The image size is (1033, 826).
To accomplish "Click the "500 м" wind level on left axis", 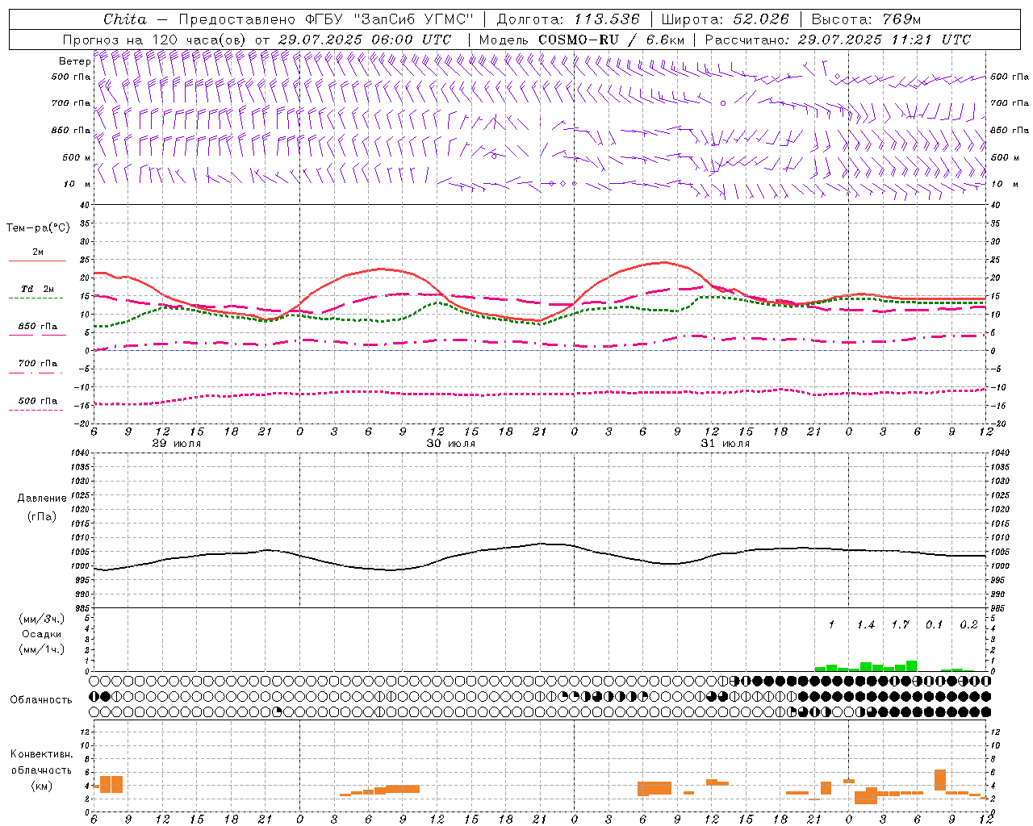I will coord(77,157).
